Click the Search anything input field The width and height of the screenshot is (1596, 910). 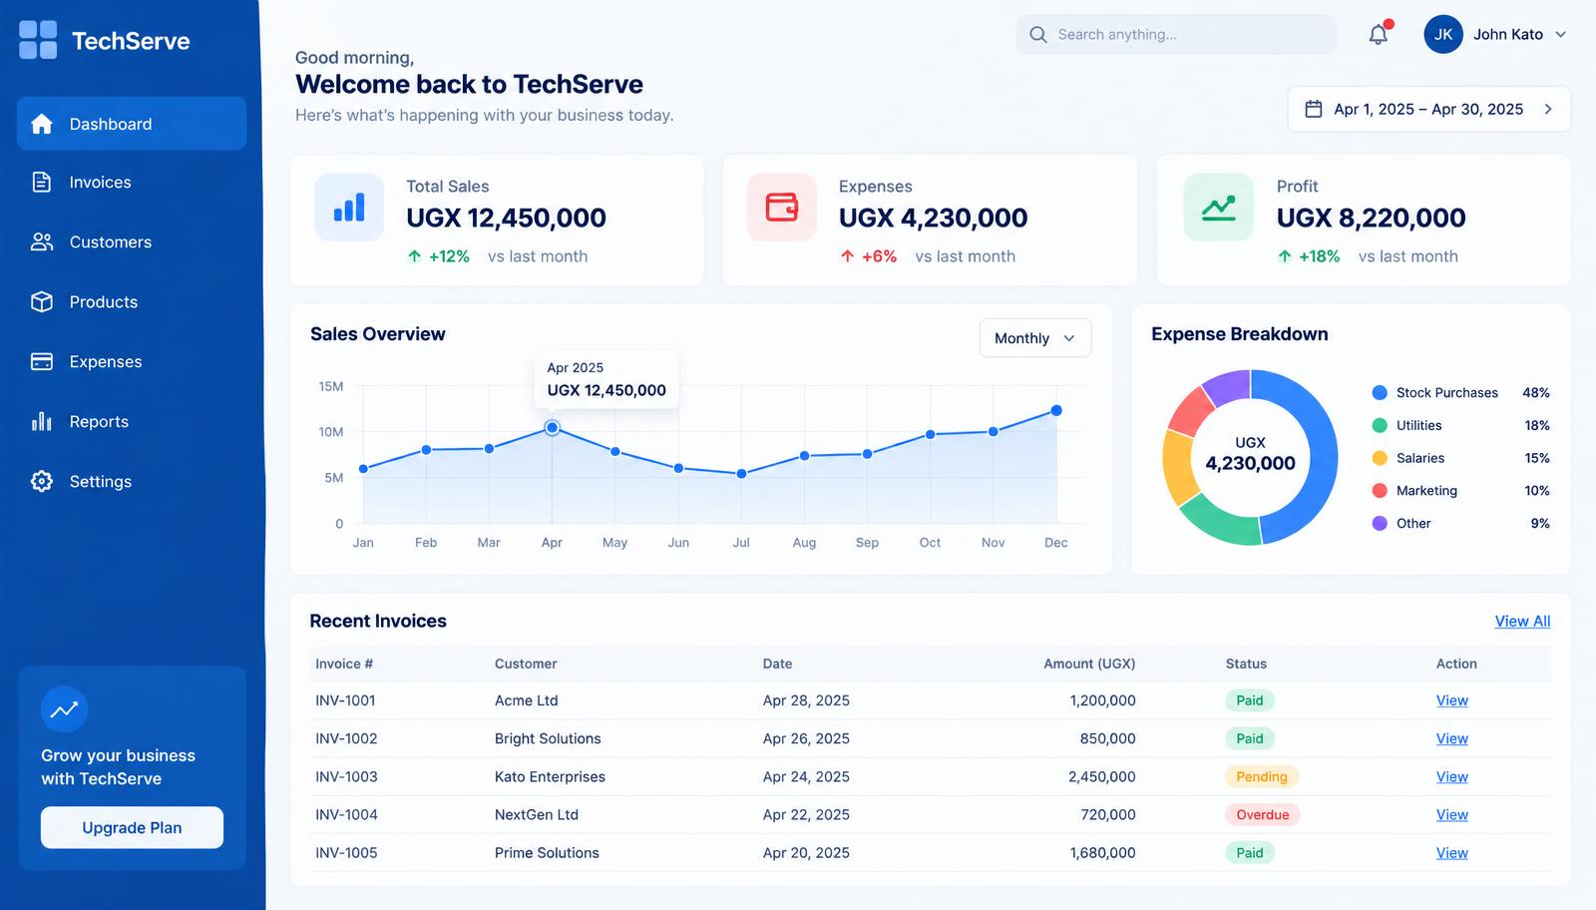pos(1176,34)
